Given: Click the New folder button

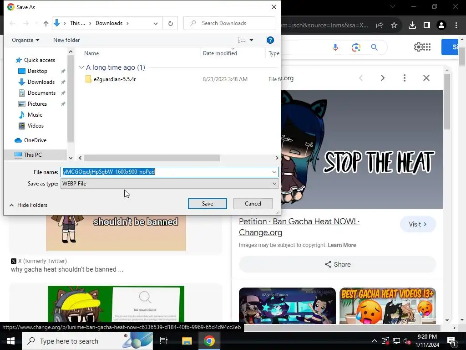Looking at the screenshot, I should tap(66, 40).
